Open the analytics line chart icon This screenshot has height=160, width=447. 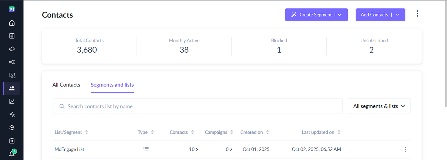pyautogui.click(x=12, y=102)
